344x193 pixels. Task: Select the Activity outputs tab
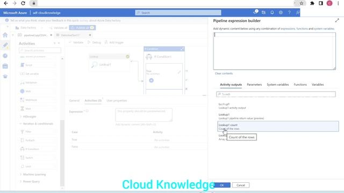(231, 85)
